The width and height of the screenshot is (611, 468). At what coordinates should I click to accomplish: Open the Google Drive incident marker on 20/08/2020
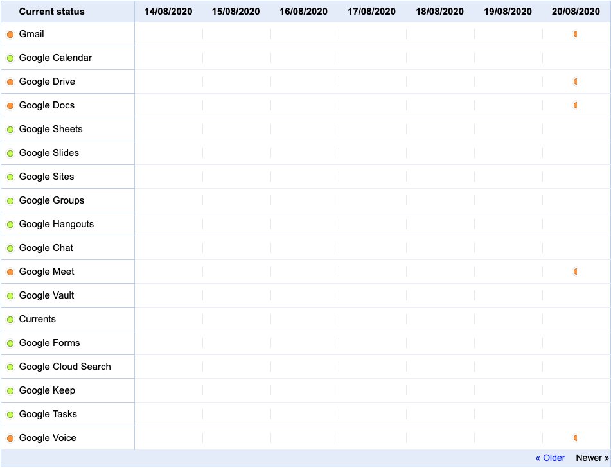click(575, 82)
